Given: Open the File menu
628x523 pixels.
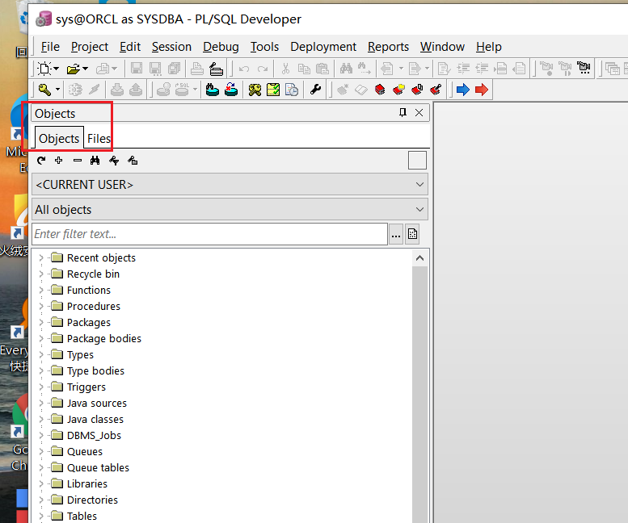Looking at the screenshot, I should [50, 47].
